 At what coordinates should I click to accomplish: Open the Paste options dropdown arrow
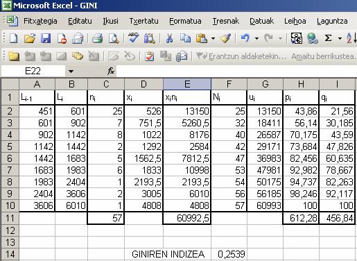click(213, 38)
